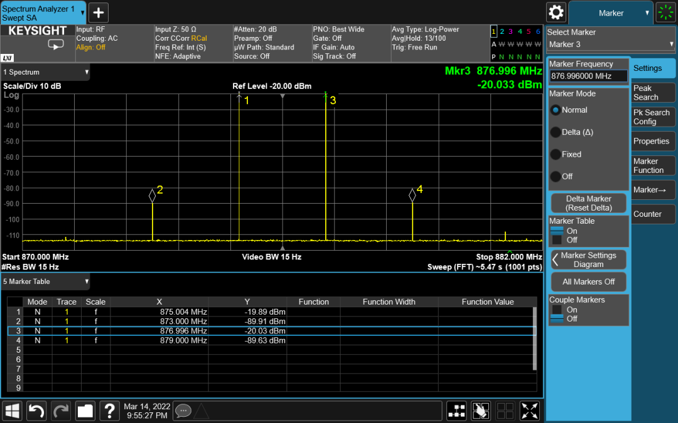The image size is (678, 423).
Task: Click Scale/Div 10 dB label
Action: point(32,86)
